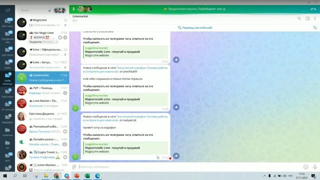Open Lime Market :: По... chat

click(x=42, y=103)
